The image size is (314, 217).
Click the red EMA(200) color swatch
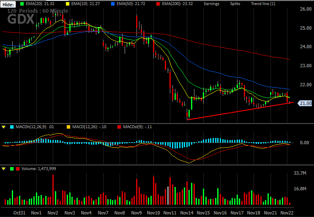(x=158, y=4)
